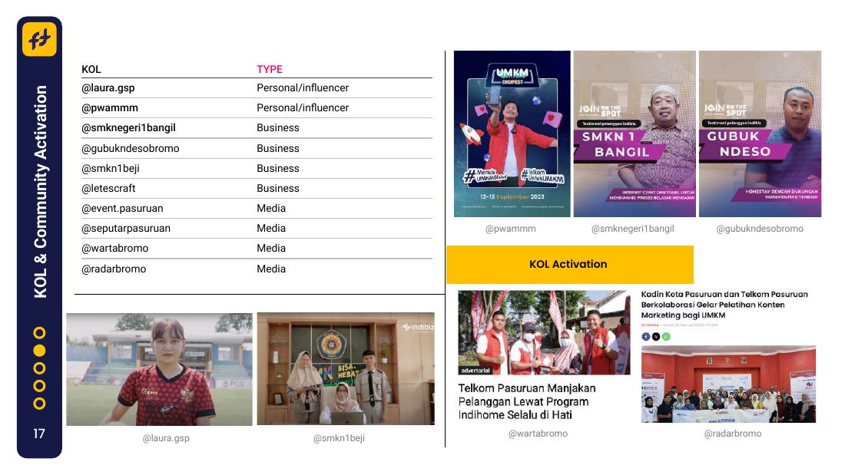The image size is (845, 475).
Task: Click the X share icon under the Kadin headline
Action: tap(656, 337)
